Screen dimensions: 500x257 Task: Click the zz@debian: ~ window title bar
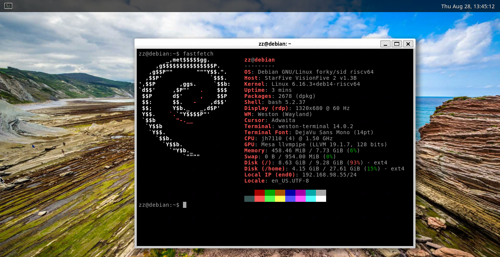pos(275,44)
